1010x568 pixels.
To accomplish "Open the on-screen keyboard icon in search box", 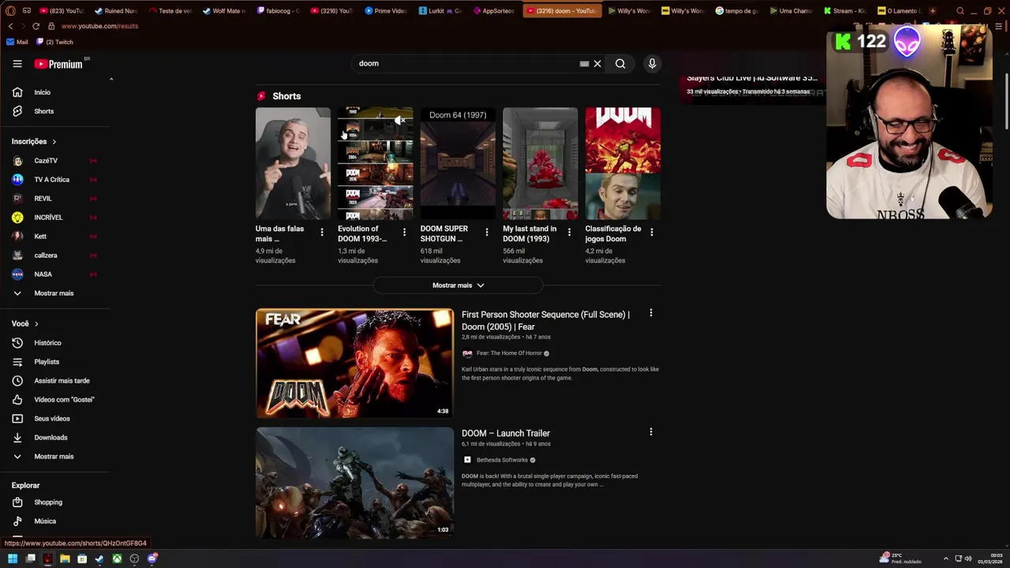I will coord(584,64).
